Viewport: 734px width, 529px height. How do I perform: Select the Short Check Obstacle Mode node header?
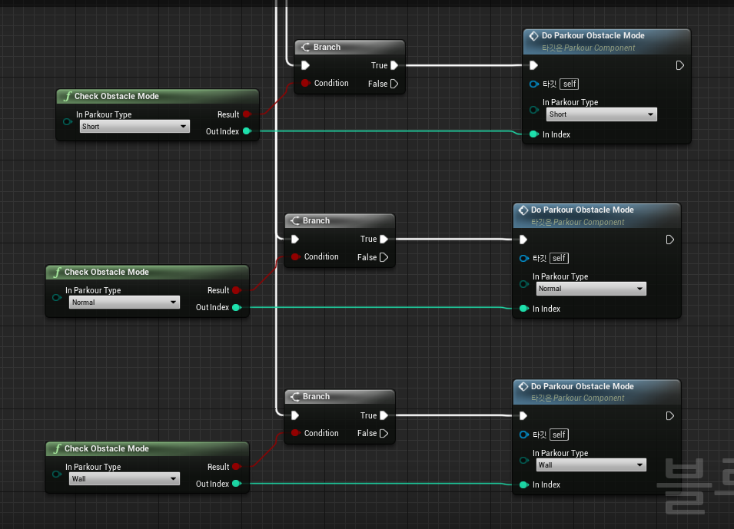158,96
